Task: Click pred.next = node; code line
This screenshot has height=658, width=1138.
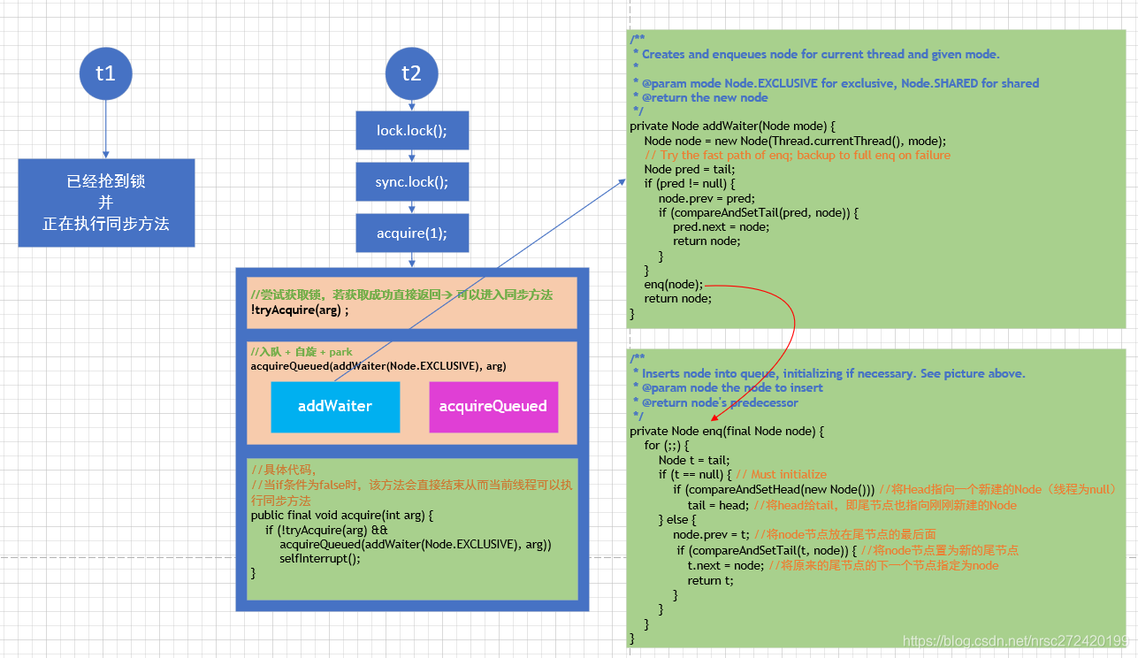Action: coord(721,226)
